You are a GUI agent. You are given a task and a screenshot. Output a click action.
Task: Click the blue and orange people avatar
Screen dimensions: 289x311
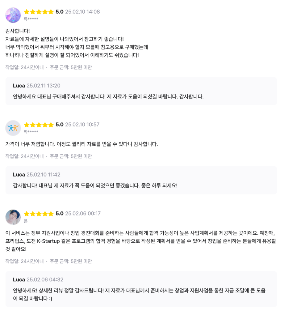(13, 128)
